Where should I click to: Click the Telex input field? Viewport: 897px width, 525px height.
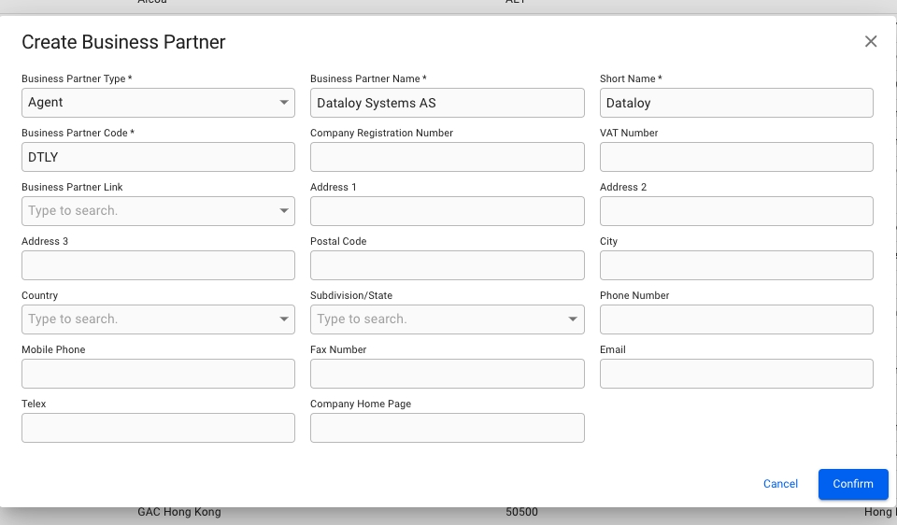tap(158, 428)
